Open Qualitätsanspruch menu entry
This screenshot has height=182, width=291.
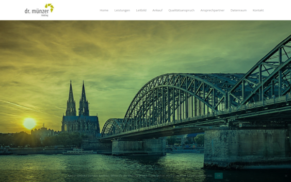coord(181,10)
